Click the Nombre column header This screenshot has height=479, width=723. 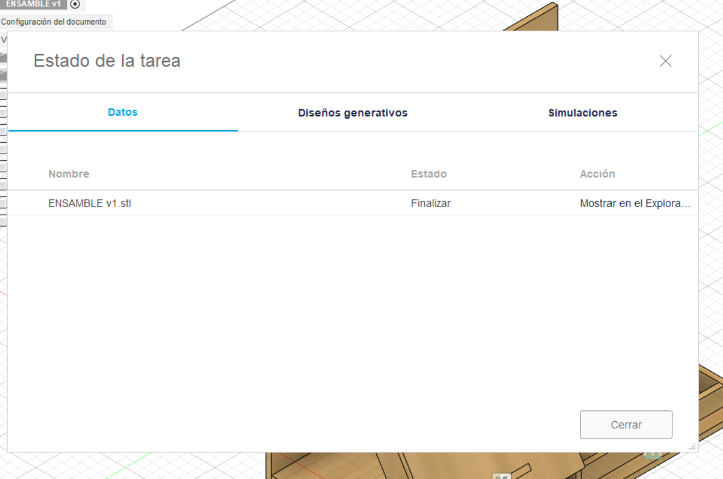coord(69,174)
